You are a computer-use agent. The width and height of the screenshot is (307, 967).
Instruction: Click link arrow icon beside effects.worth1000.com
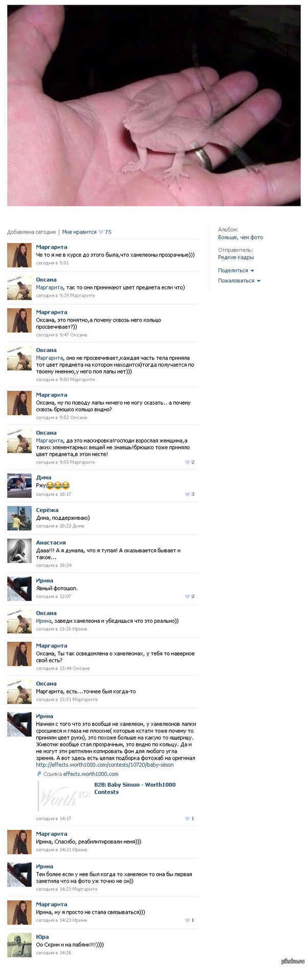(39, 774)
